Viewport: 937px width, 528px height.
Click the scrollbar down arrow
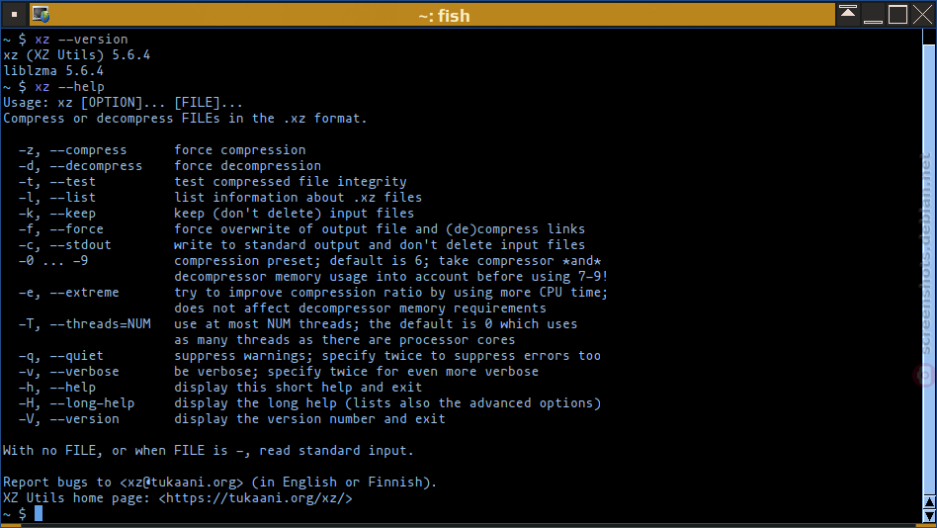[x=929, y=516]
